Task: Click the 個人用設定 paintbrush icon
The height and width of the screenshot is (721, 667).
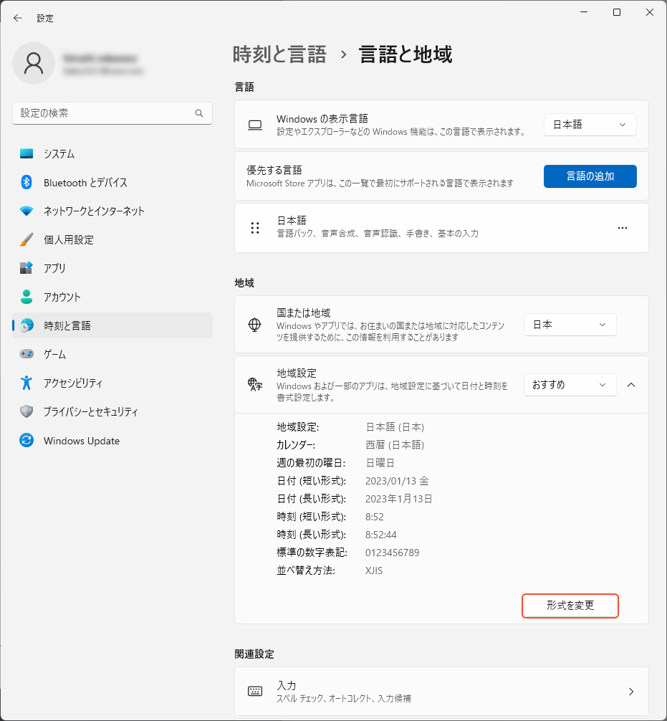Action: coord(27,240)
